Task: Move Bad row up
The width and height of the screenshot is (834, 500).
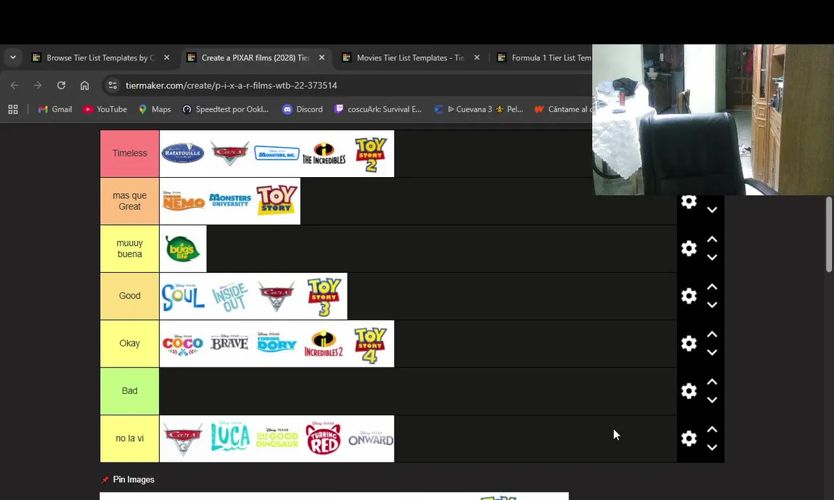Action: click(712, 382)
